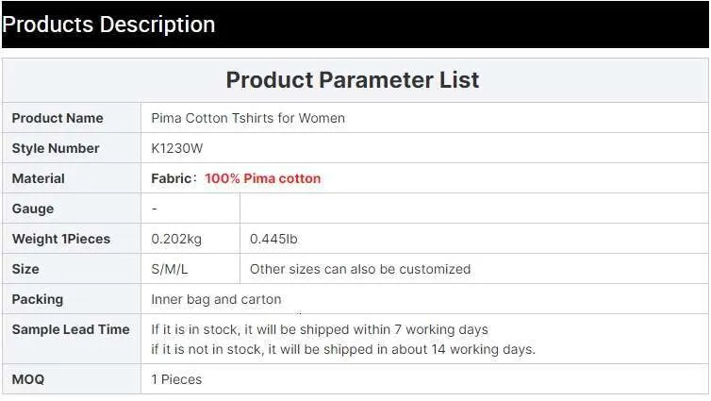
Task: Click the Material row label
Action: tap(38, 178)
